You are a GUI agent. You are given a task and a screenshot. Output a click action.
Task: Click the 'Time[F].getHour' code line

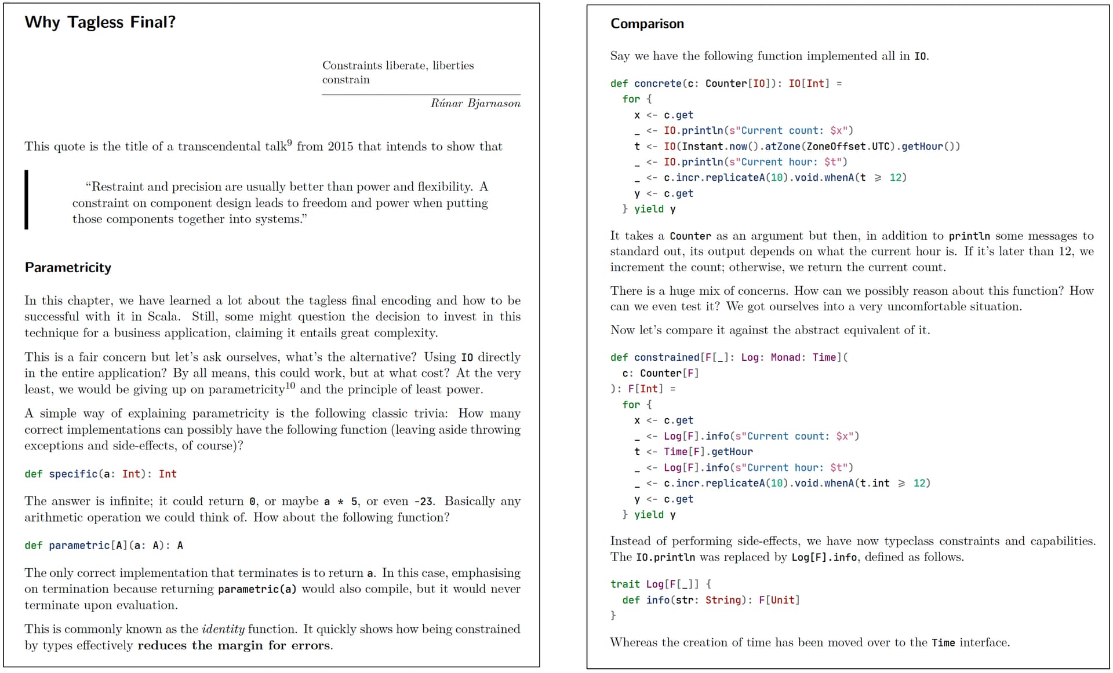[693, 452]
